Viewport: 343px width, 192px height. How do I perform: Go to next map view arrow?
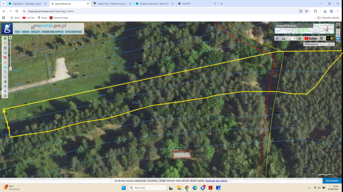(x=5, y=91)
